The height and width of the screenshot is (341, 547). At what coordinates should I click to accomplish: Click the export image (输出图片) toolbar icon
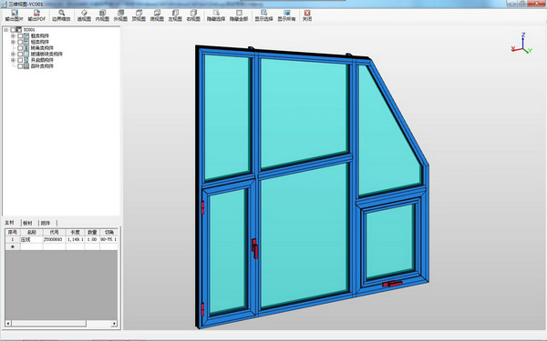pyautogui.click(x=14, y=15)
